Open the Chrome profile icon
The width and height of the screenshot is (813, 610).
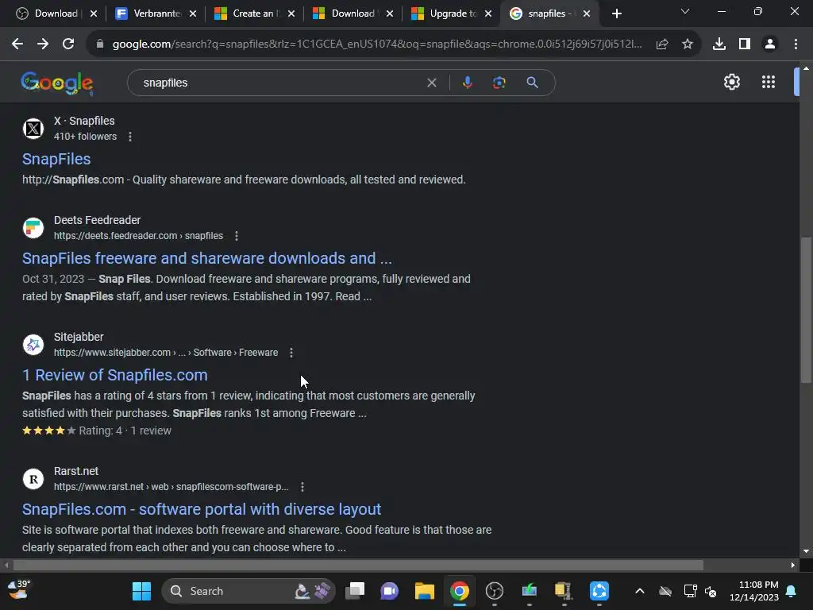click(x=770, y=44)
